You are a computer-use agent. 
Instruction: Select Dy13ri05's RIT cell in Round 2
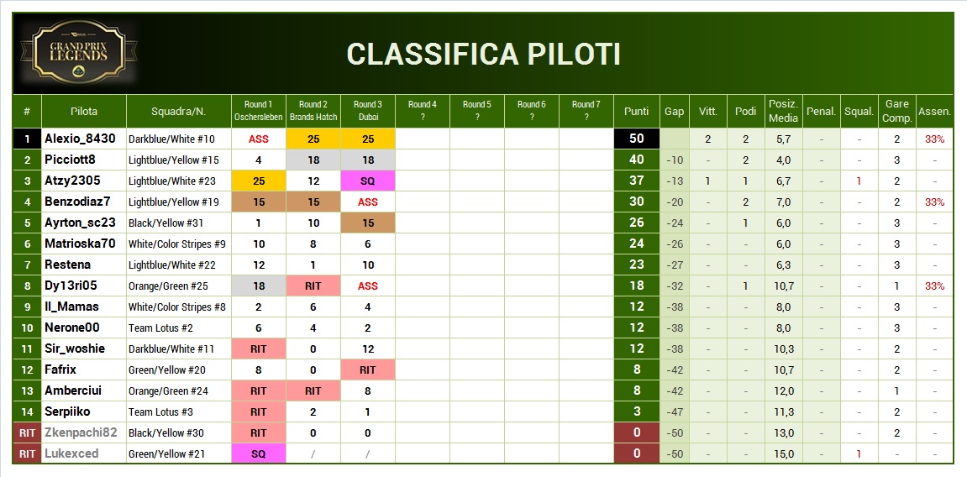click(x=313, y=286)
